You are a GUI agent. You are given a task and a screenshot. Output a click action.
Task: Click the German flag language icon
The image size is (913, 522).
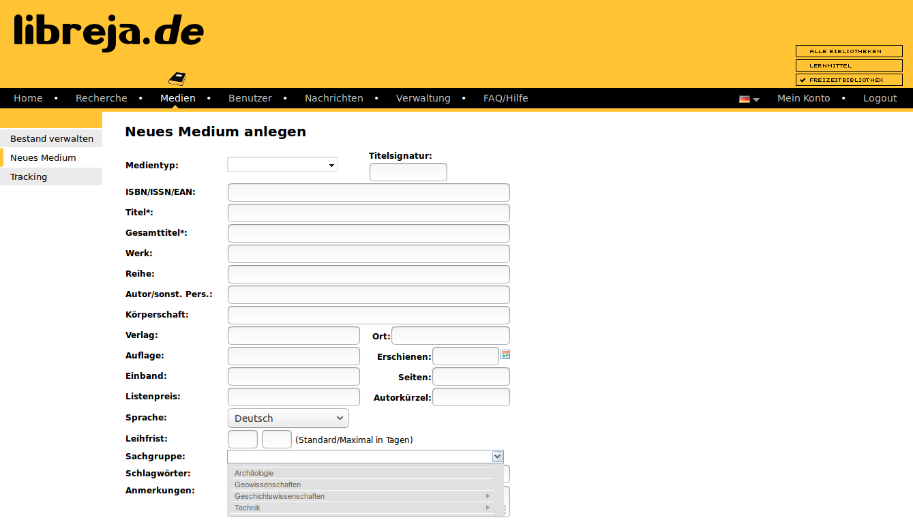coord(744,99)
